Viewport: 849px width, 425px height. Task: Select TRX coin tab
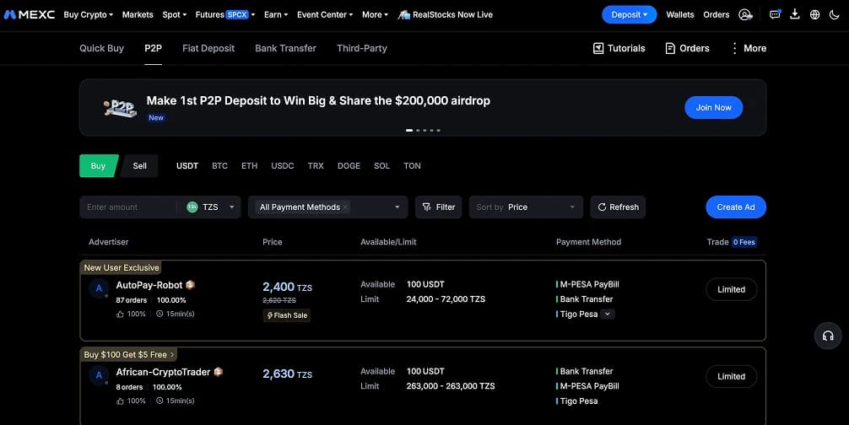[316, 166]
